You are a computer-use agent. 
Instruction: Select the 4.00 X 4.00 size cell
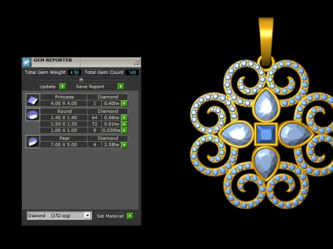tap(64, 103)
